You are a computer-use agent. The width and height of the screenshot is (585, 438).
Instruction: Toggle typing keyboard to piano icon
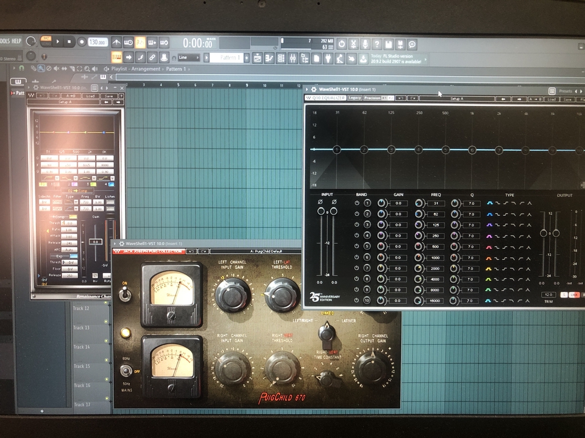(x=117, y=57)
